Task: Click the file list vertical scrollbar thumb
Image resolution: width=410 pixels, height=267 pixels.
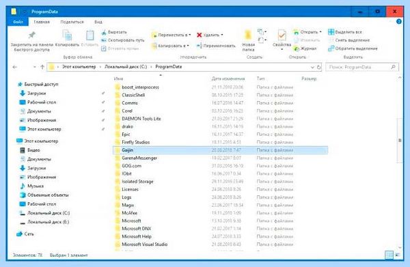Action: click(400, 141)
